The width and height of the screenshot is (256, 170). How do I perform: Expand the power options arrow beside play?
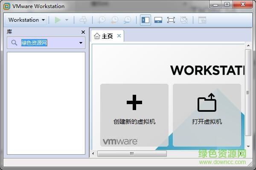pos(67,20)
